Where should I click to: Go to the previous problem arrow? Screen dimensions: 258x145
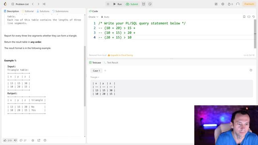pos(33,4)
